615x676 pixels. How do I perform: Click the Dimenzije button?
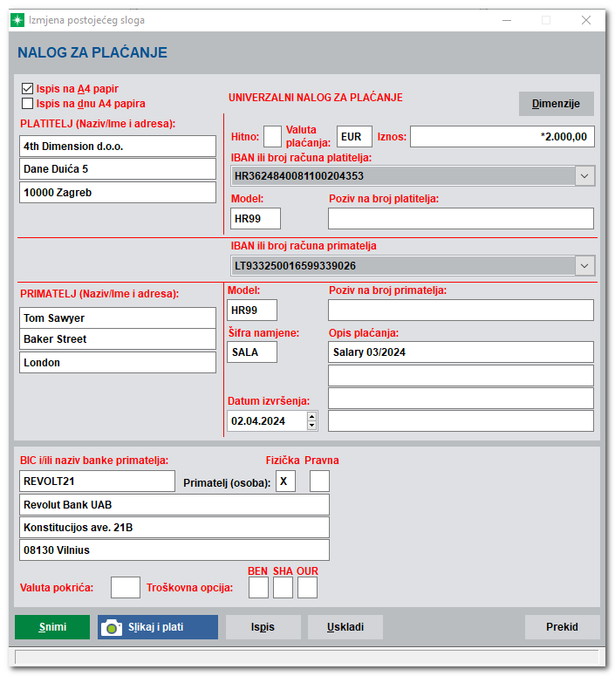click(x=556, y=104)
